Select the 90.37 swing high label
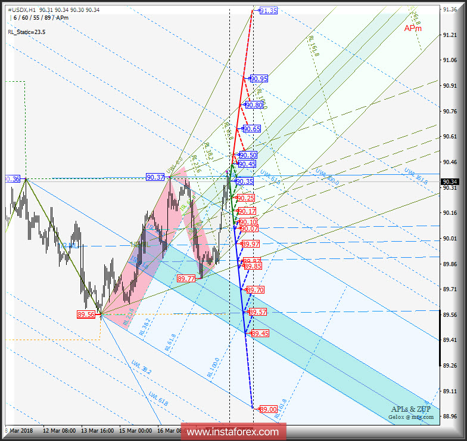This screenshot has width=467, height=441. point(155,177)
